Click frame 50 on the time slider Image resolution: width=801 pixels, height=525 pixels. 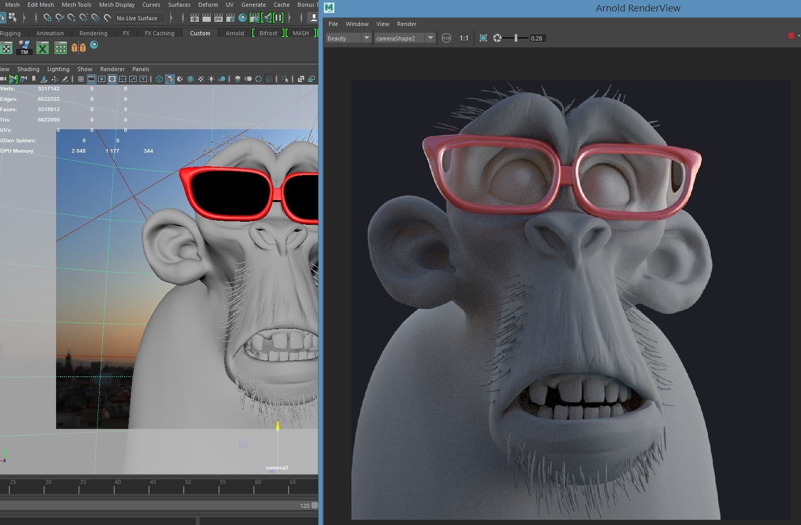[x=185, y=487]
